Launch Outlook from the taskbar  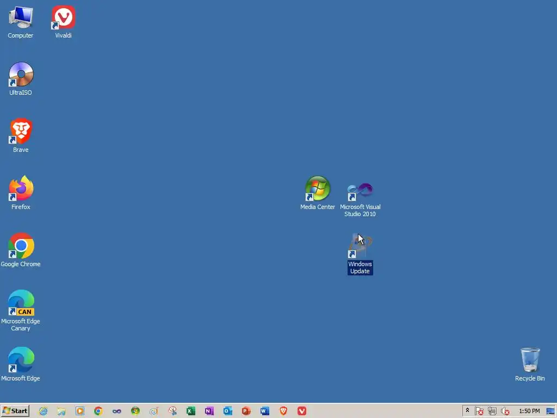pyautogui.click(x=228, y=411)
